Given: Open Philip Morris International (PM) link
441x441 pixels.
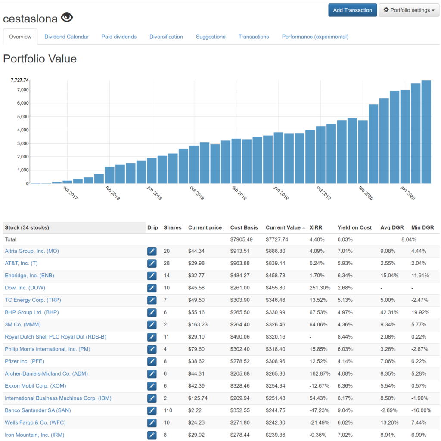Looking at the screenshot, I should [47, 349].
